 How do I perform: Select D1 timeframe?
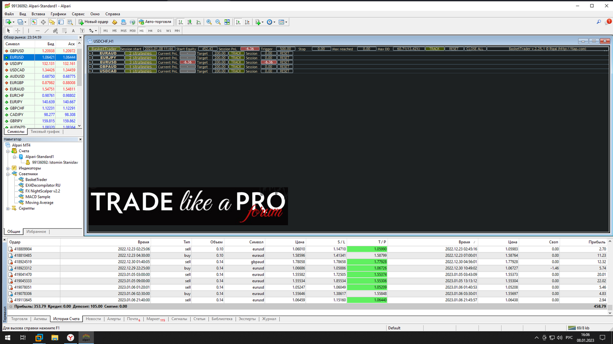pos(159,31)
